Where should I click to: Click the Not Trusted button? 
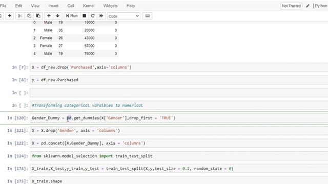click(291, 6)
